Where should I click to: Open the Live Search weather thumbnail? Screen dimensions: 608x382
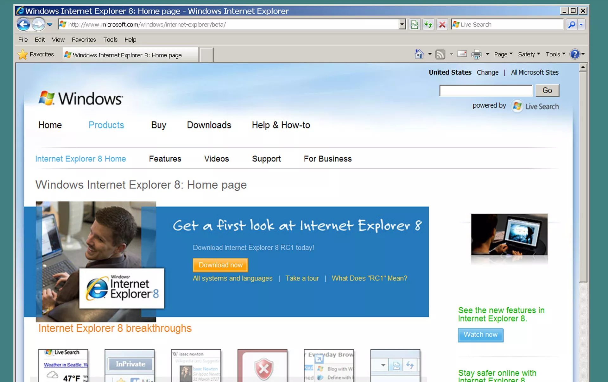[63, 366]
